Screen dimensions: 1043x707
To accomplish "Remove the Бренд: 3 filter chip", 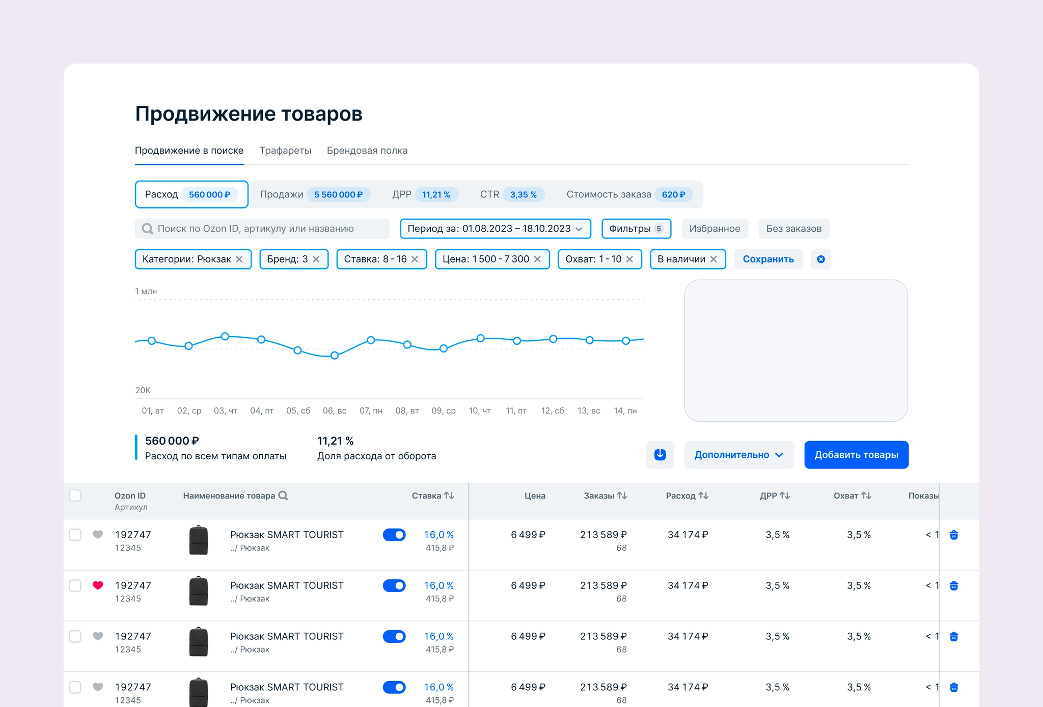I will [x=316, y=259].
